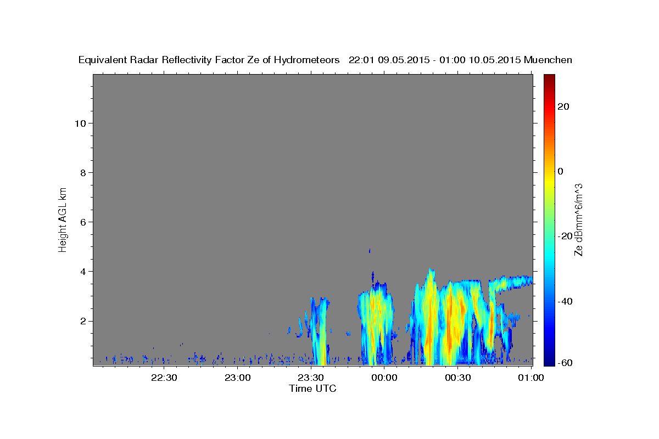Click the colorbar value label 20
Viewport: 659px width, 439px height.
(x=562, y=106)
